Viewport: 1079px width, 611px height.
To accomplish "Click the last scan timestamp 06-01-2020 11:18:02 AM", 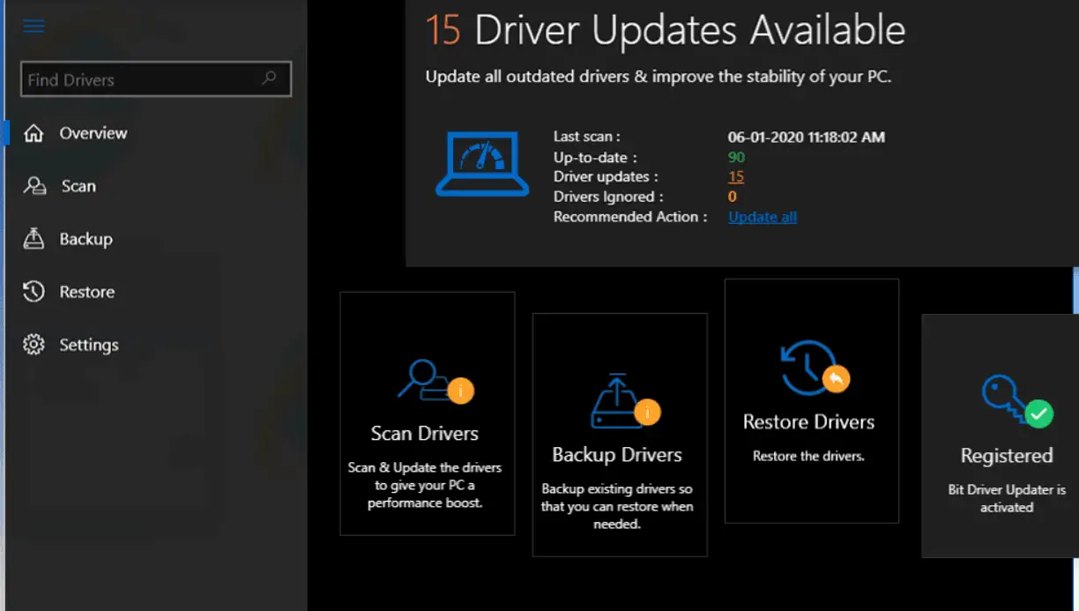I will pos(807,137).
